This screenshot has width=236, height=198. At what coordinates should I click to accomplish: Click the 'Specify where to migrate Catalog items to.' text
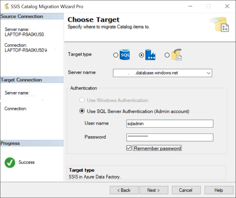point(108,27)
